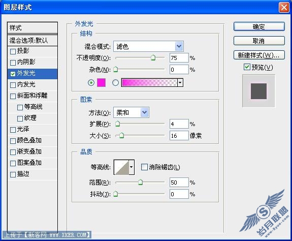
Task: Expand the gradient picker dropdown arrow
Action: 180,82
